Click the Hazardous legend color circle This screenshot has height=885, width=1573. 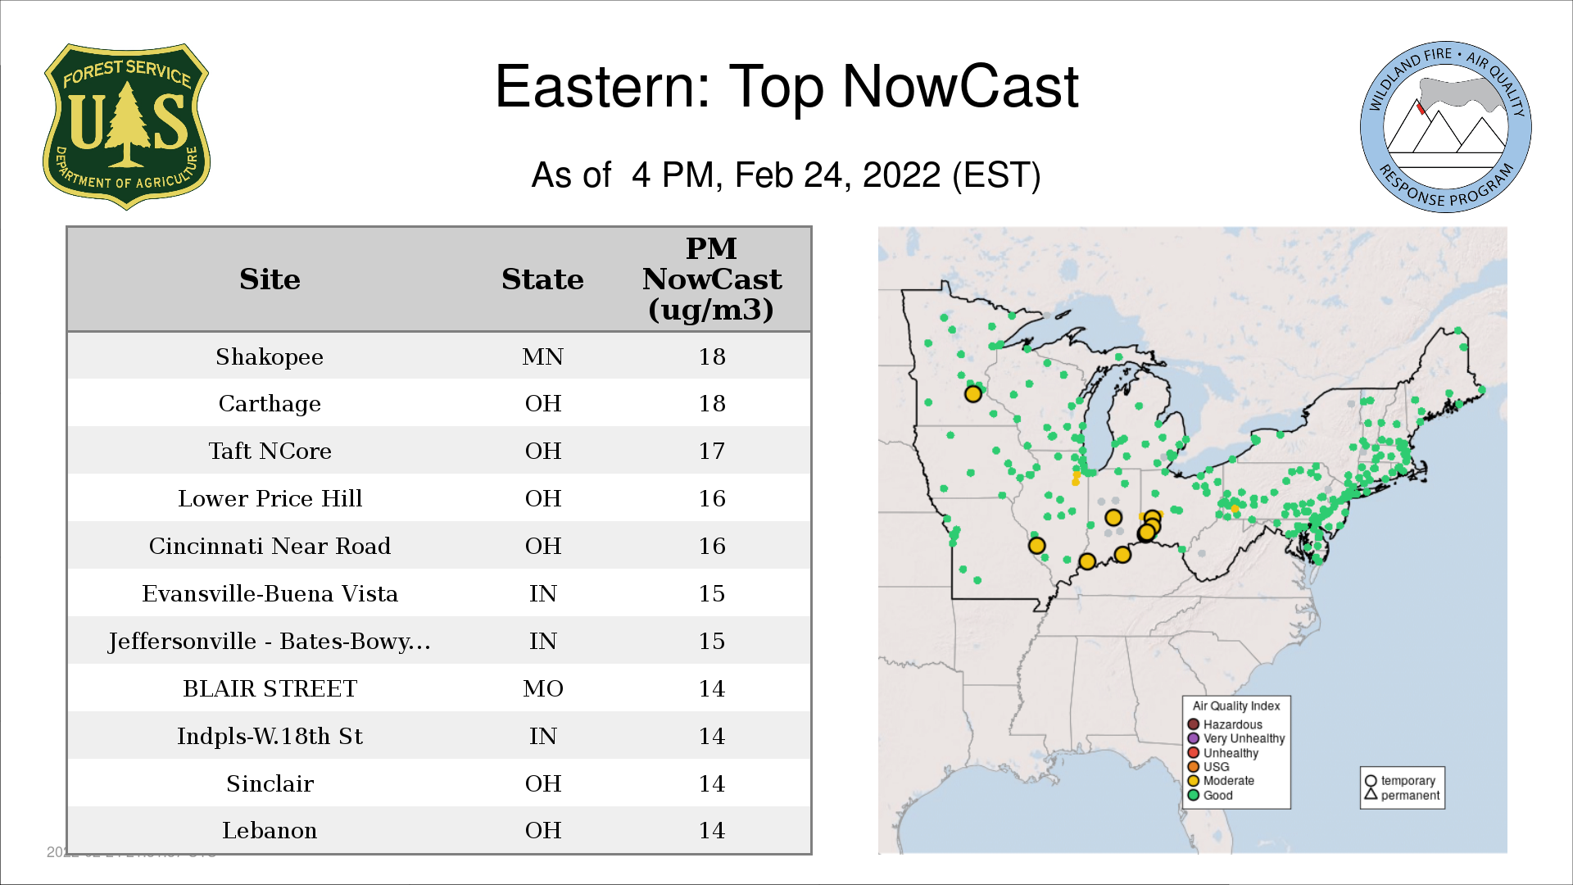click(x=1194, y=724)
